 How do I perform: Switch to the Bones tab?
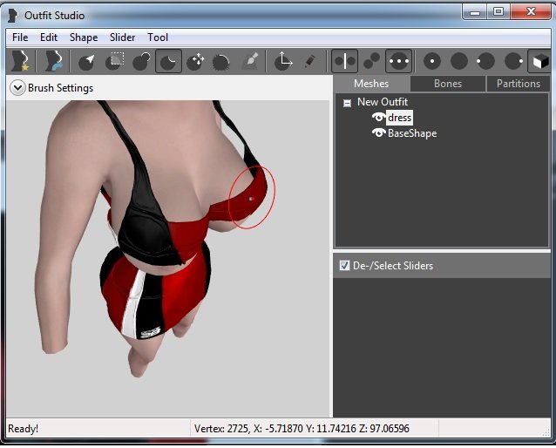pyautogui.click(x=448, y=84)
